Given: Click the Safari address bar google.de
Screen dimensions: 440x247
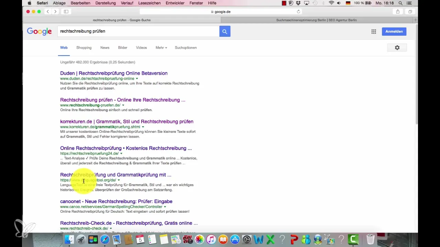Looking at the screenshot, I should 220,11.
